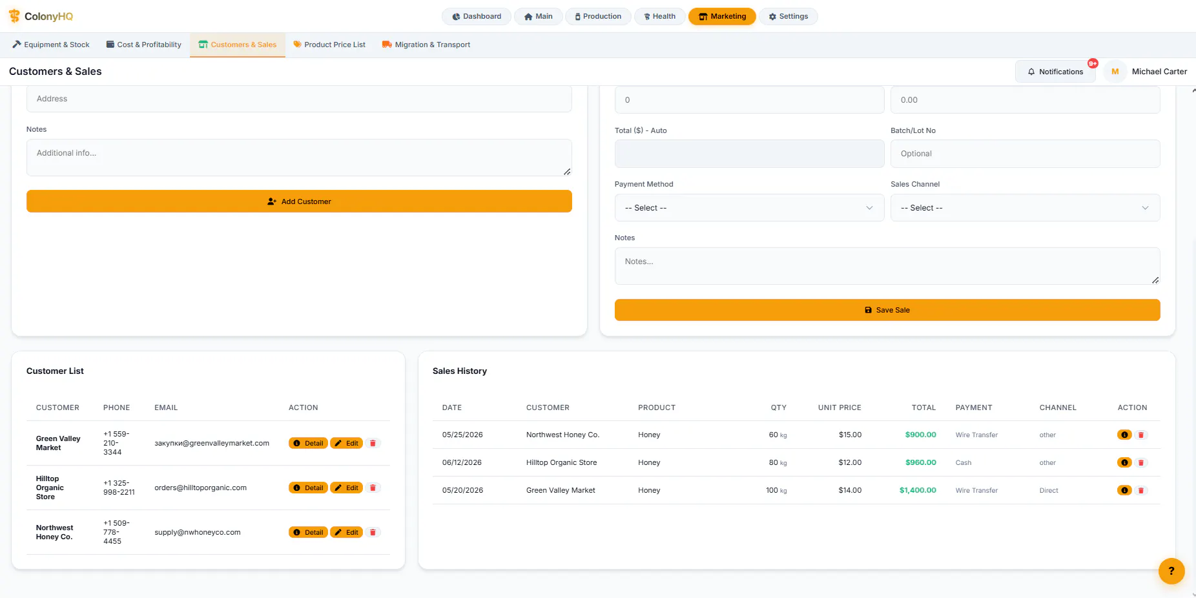Image resolution: width=1196 pixels, height=598 pixels.
Task: Open Dashboard from top navigation
Action: [477, 16]
